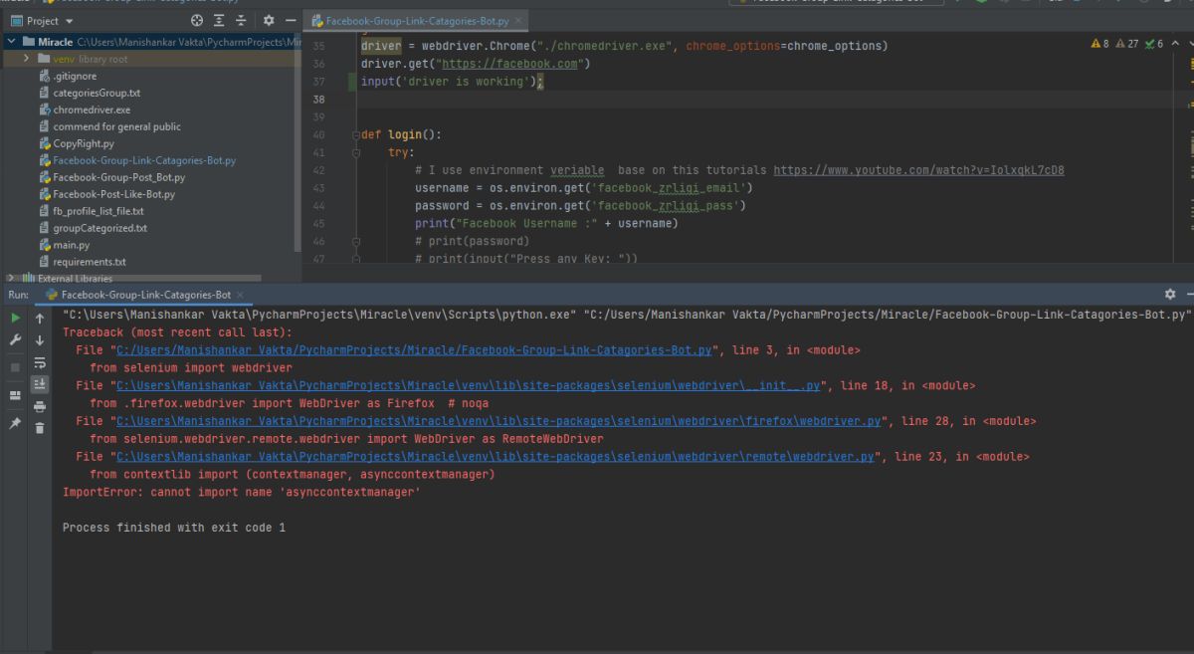Toggle scroll to end in console
This screenshot has width=1194, height=654.
point(40,384)
